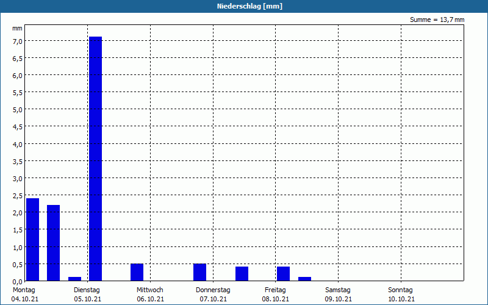This screenshot has height=305, width=488.
Task: Click the tallest bar above 7,0 on Dienstag
Action: tap(96, 159)
